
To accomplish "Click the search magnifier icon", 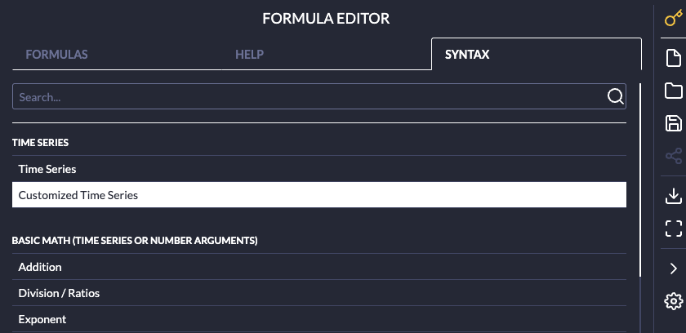I will tap(615, 96).
